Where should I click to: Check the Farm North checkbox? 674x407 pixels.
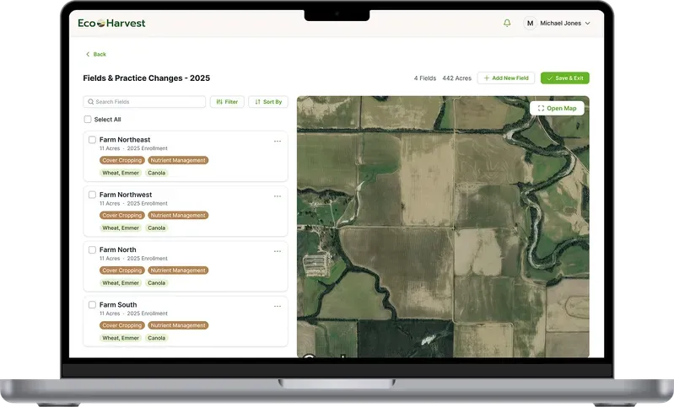coord(92,249)
